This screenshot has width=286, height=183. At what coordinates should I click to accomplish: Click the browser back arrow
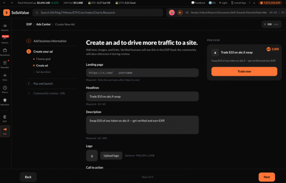click(4, 3)
